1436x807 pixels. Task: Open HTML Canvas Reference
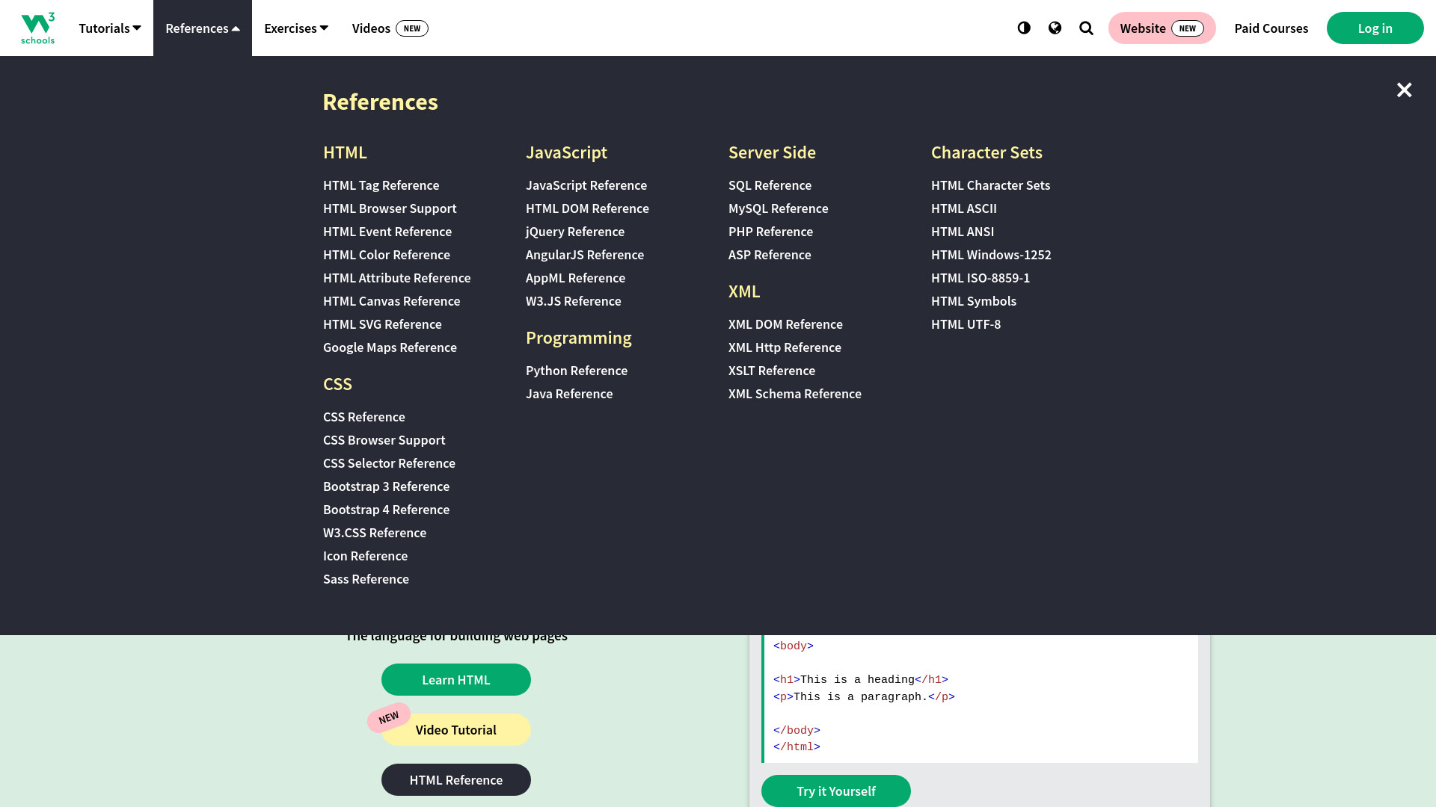coord(391,301)
